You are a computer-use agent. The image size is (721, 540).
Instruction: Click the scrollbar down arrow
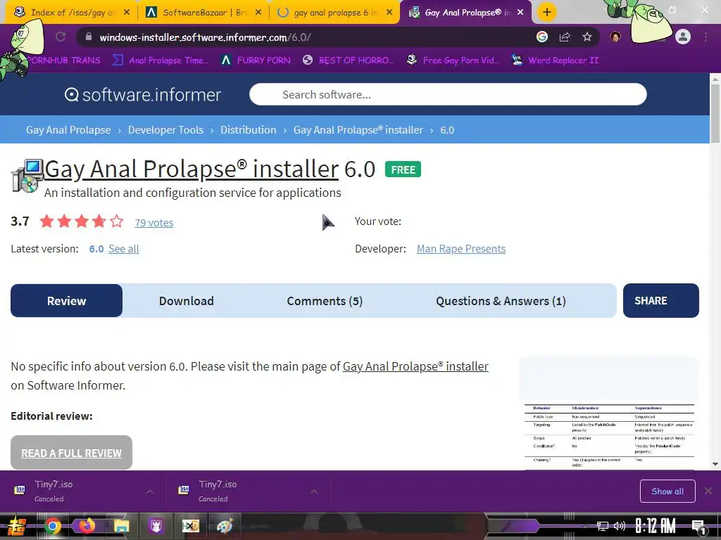click(x=715, y=464)
